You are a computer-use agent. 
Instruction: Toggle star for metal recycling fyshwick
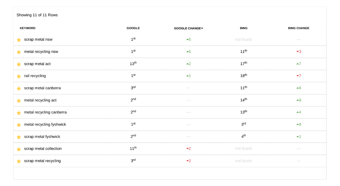pos(19,125)
